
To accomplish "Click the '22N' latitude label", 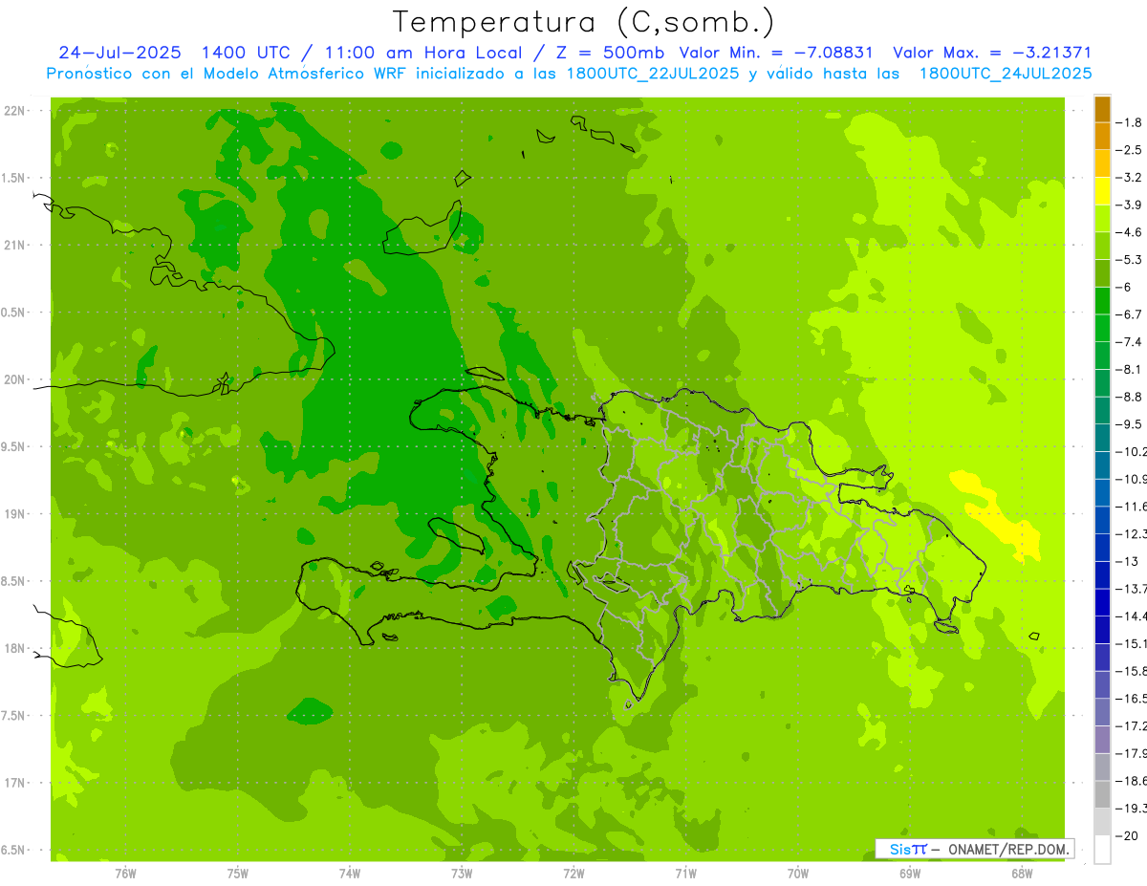I will pos(15,111).
